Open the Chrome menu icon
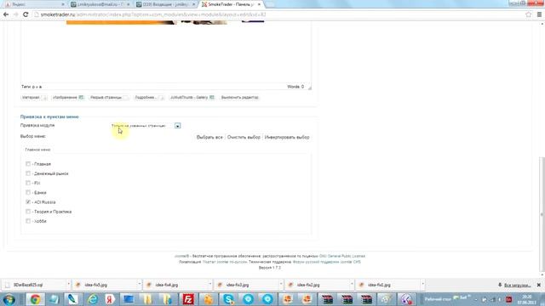The height and width of the screenshot is (306, 545). coord(539,14)
